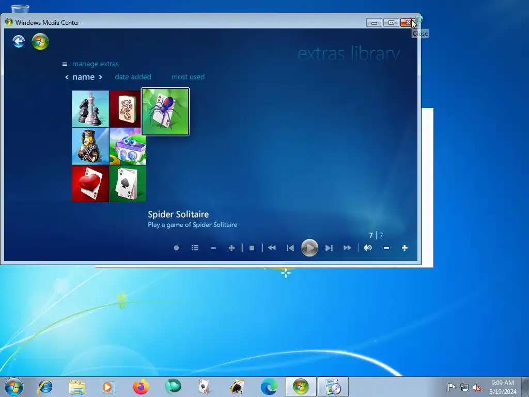The image size is (529, 397).
Task: Open Windows Media Player from taskbar
Action: [x=108, y=387]
